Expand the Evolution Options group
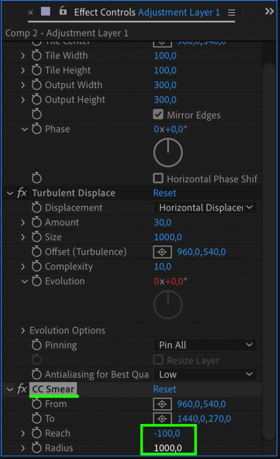 [23, 330]
